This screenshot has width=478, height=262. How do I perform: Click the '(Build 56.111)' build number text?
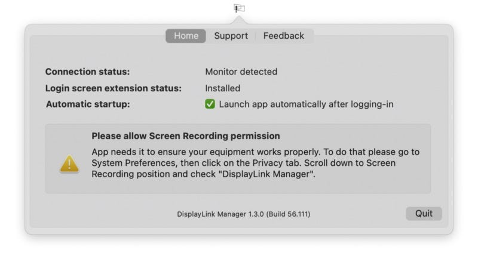289,214
